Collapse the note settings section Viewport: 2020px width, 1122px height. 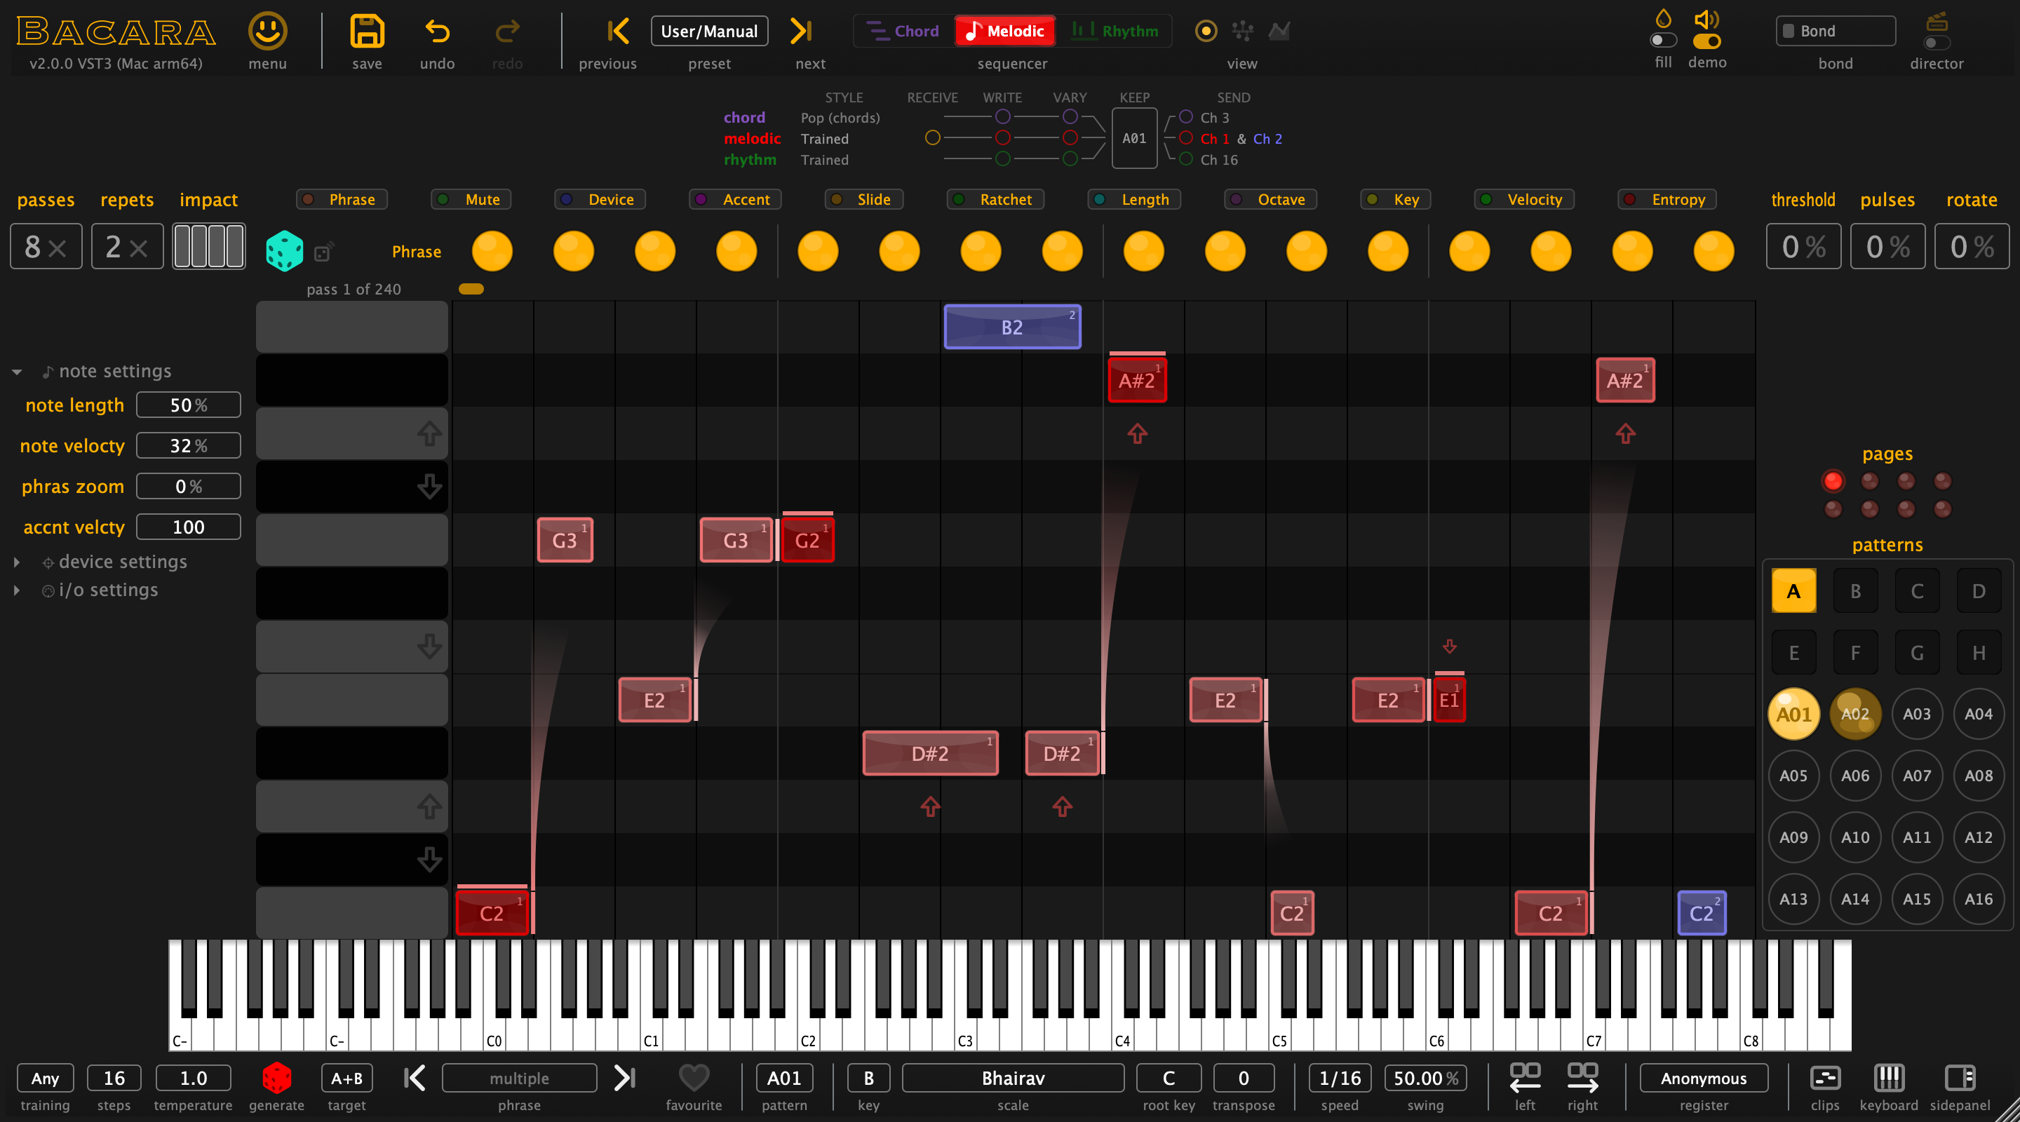pos(18,372)
